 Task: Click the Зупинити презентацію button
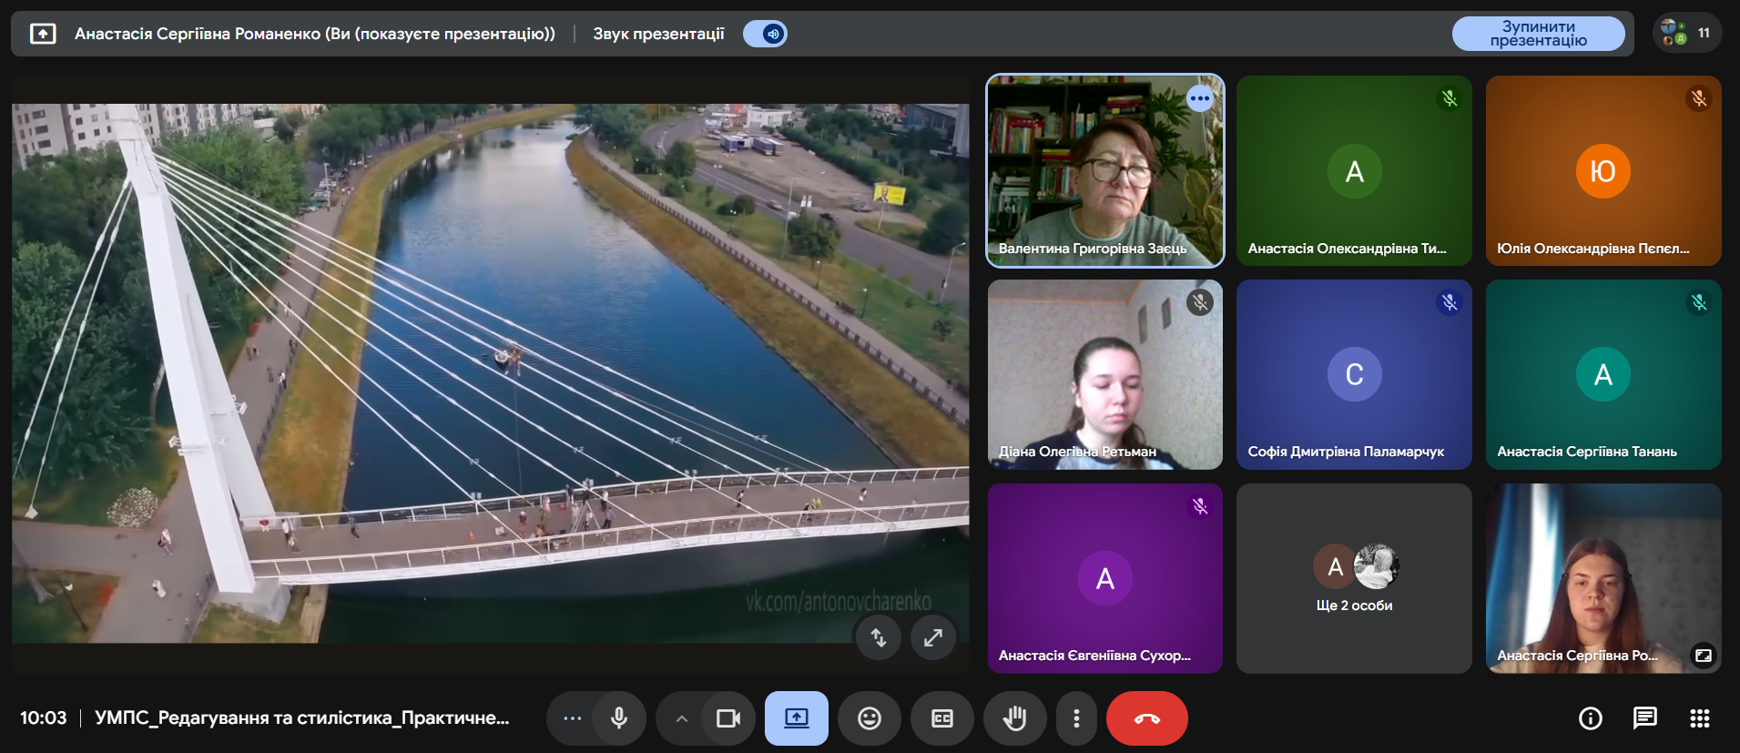click(x=1537, y=34)
